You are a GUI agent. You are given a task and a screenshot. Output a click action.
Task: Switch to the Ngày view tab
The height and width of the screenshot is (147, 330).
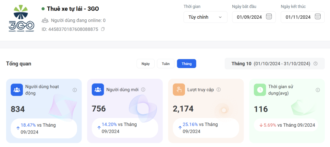[x=146, y=64]
